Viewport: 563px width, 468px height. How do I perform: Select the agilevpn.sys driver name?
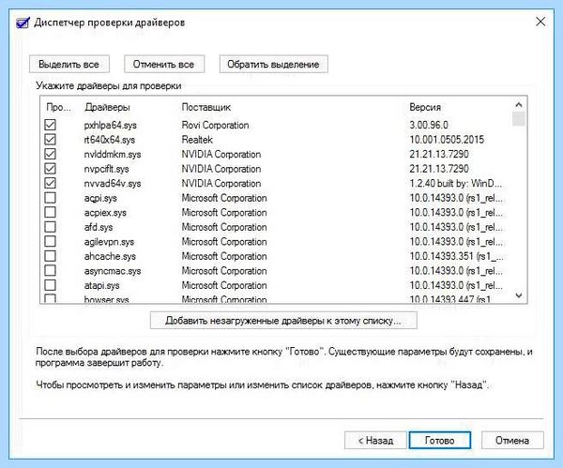(109, 242)
